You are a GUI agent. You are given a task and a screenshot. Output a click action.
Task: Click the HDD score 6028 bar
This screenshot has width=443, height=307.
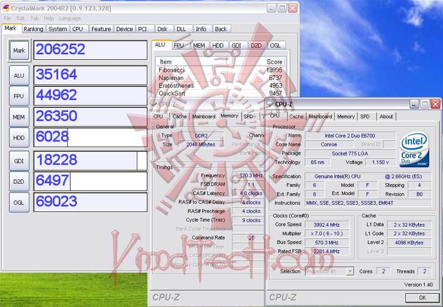90,137
